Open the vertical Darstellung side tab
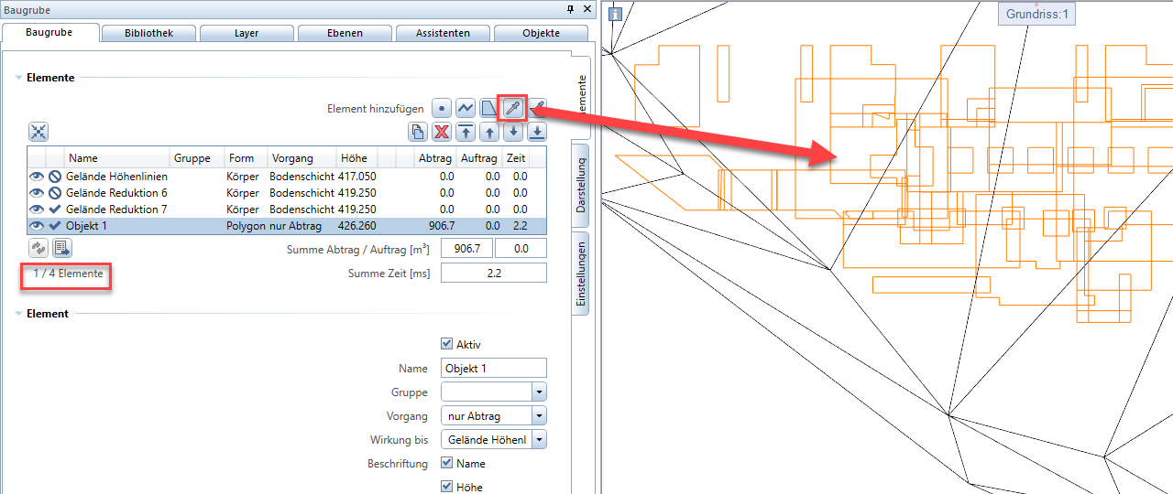Screen dimensions: 1173x494 pyautogui.click(x=581, y=186)
